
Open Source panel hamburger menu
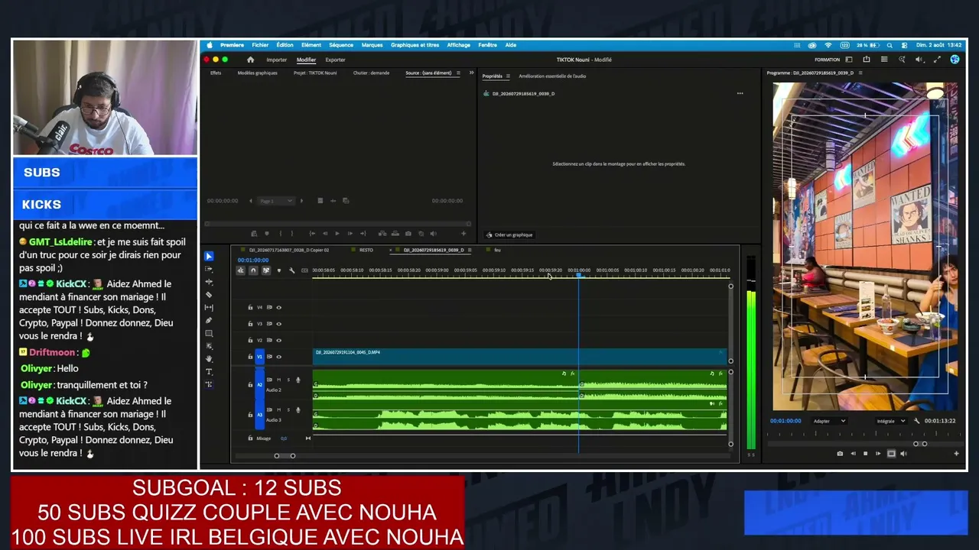459,73
